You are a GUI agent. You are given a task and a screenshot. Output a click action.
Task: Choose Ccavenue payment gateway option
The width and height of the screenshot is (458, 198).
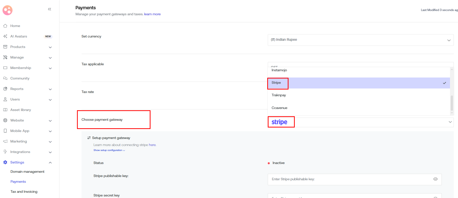point(279,108)
